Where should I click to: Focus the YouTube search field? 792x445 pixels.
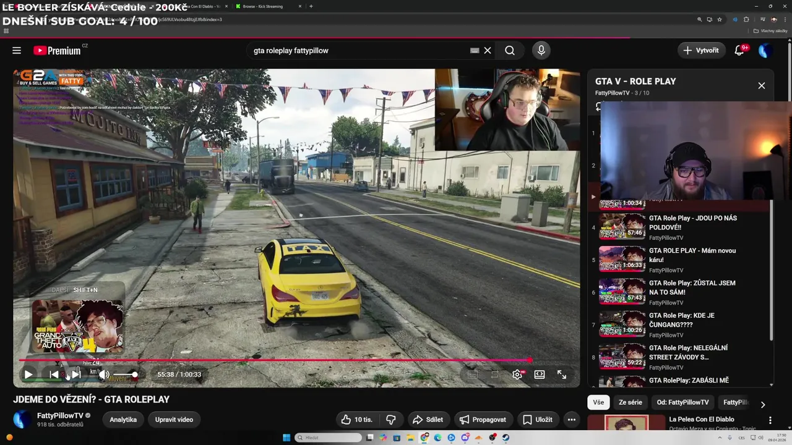pos(359,51)
